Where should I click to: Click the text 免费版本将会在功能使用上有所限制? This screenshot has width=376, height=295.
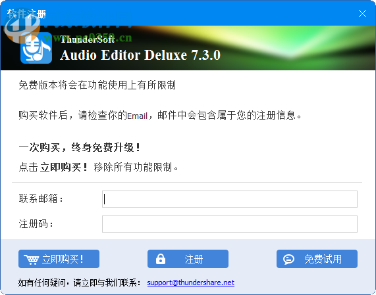click(x=97, y=85)
